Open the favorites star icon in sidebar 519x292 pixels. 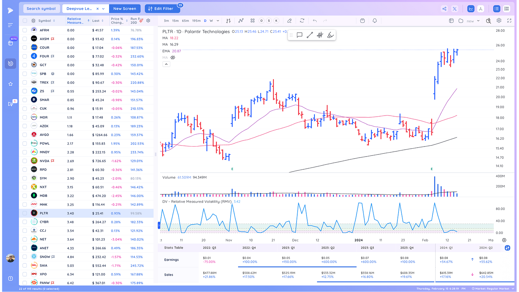[x=10, y=84]
